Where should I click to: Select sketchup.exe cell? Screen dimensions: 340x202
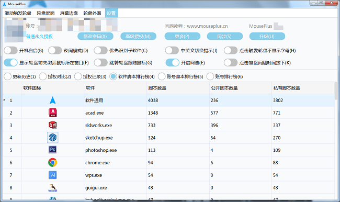(116, 138)
